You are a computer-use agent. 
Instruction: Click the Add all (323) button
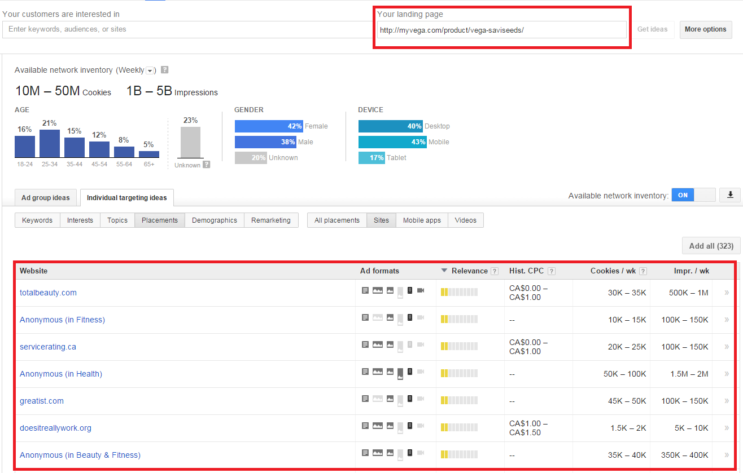pyautogui.click(x=711, y=246)
